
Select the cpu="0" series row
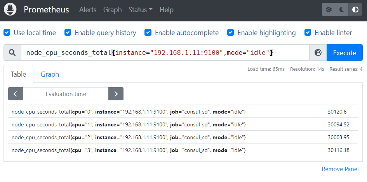pos(183,112)
